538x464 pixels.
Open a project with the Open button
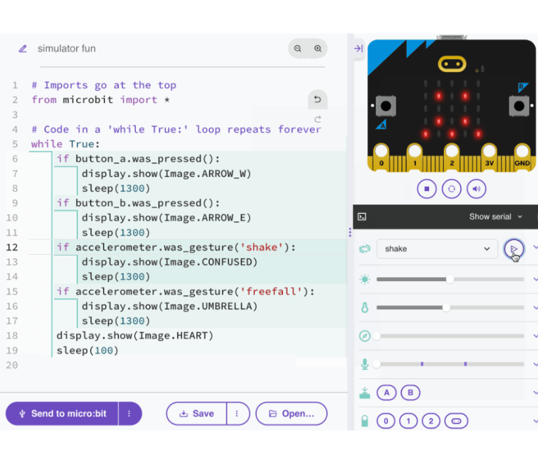291,414
